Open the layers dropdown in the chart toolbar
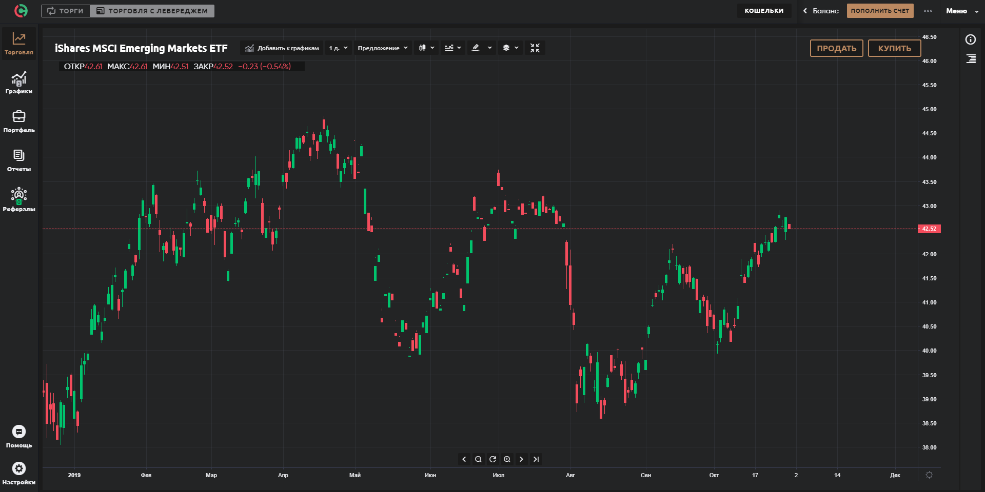985x492 pixels. tap(510, 48)
